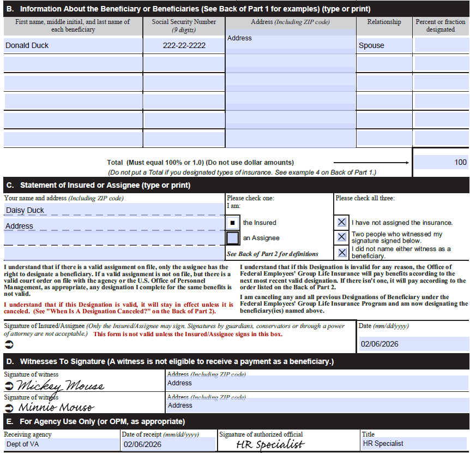Select the insured signature date field 02/06/2026

[414, 344]
